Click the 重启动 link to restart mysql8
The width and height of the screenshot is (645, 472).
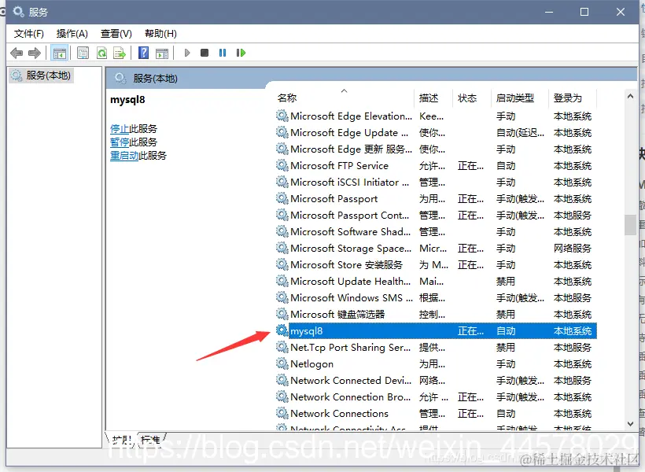point(124,156)
